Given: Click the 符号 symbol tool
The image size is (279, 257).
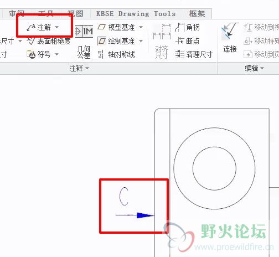Looking at the screenshot, I should tap(39, 54).
